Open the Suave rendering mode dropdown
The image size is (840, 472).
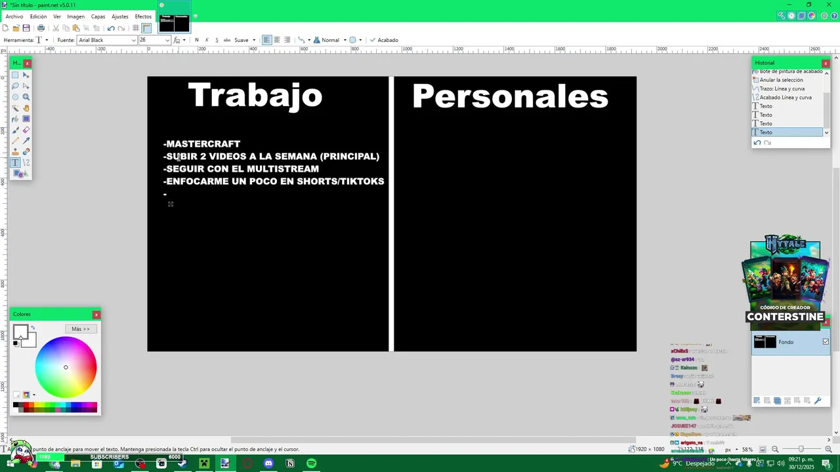(245, 40)
